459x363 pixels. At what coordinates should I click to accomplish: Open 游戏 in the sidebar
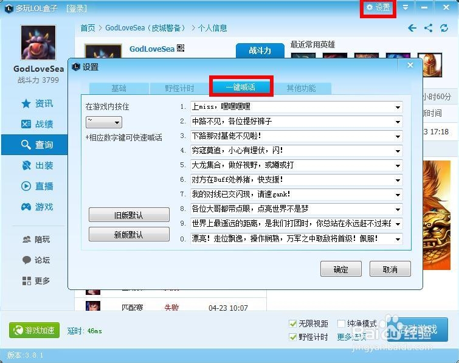37,207
